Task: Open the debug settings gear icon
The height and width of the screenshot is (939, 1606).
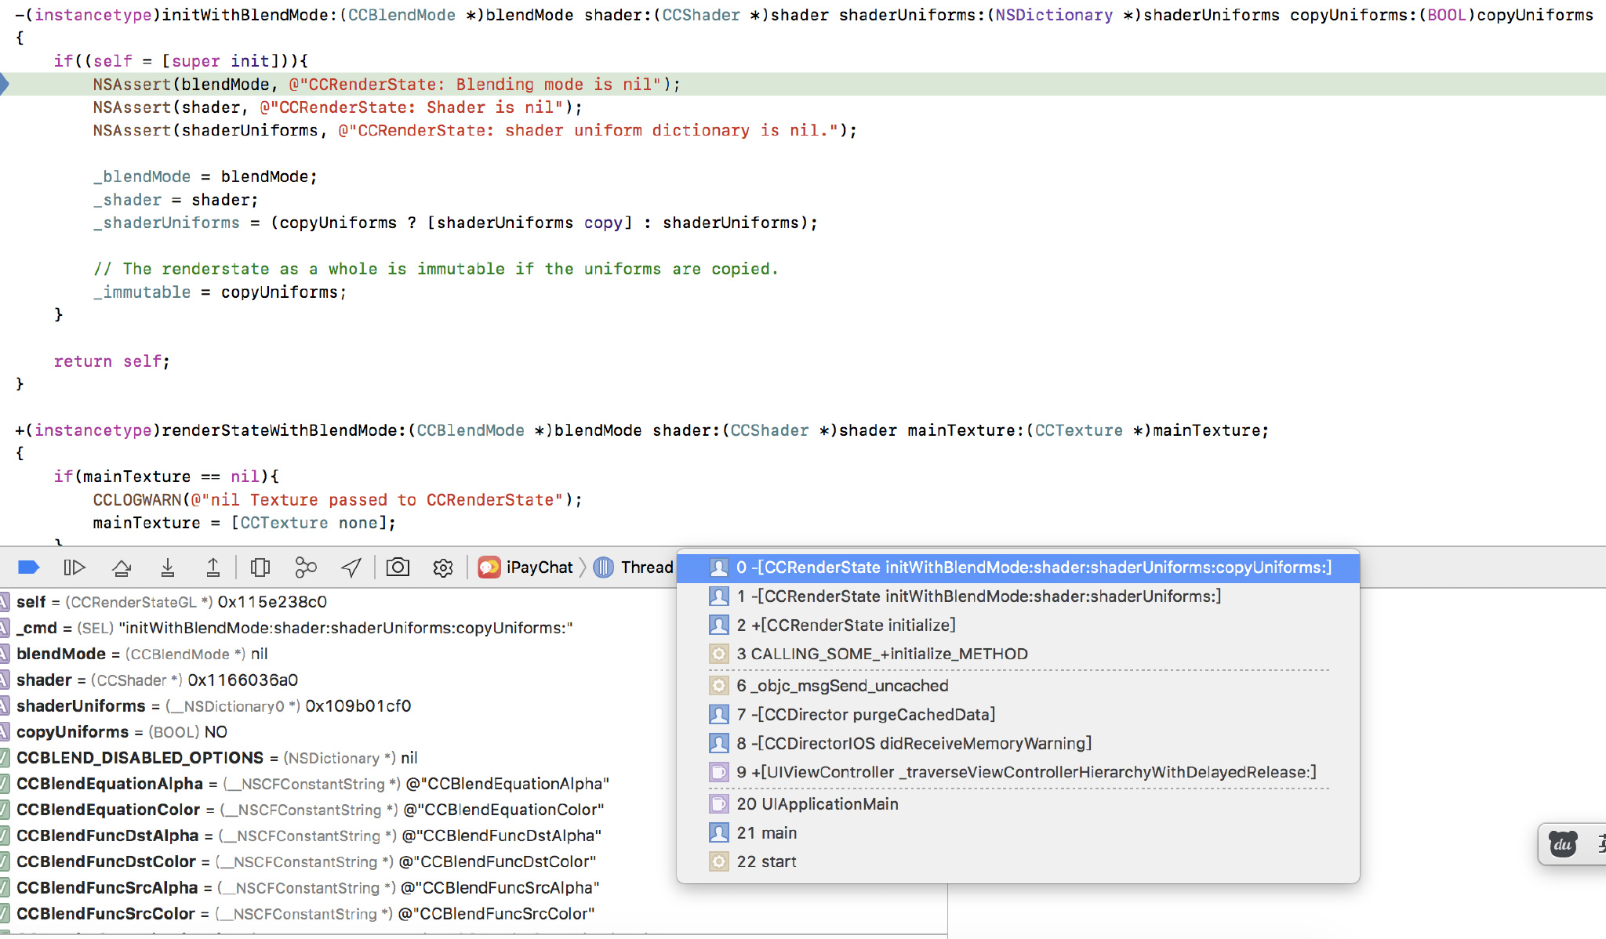Action: pyautogui.click(x=443, y=567)
